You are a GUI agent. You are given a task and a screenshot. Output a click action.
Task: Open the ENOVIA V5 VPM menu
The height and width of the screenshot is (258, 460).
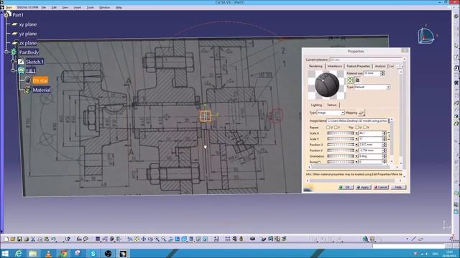click(x=27, y=7)
